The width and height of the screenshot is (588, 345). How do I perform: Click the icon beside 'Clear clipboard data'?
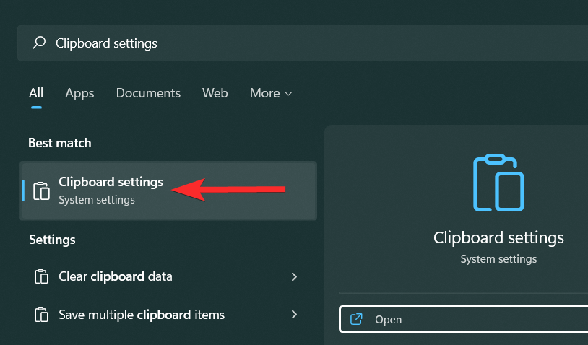[x=42, y=276]
